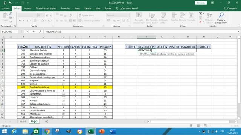Cancel the formula entry with X
The image size is (241, 135).
pyautogui.click(x=27, y=31)
